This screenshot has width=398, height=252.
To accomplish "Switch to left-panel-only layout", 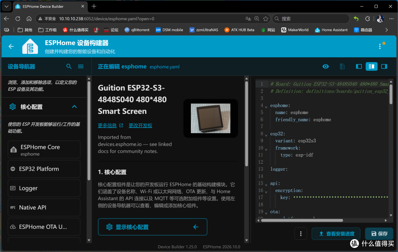I will pyautogui.click(x=359, y=66).
